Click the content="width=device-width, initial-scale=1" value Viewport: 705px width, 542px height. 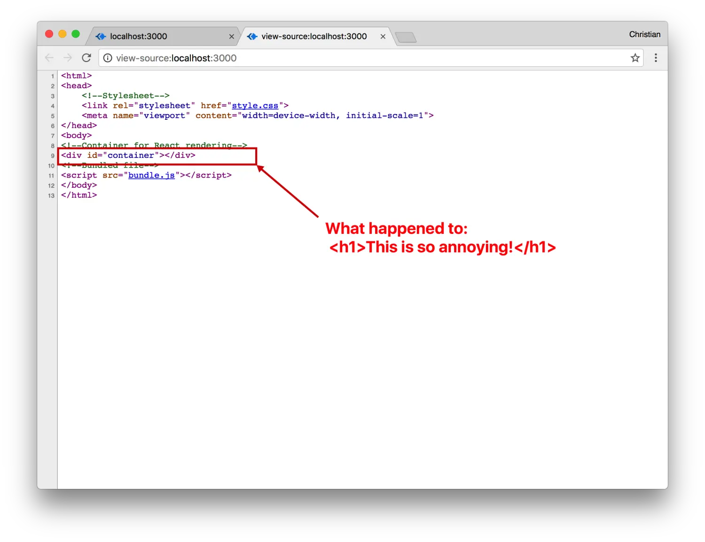click(312, 116)
